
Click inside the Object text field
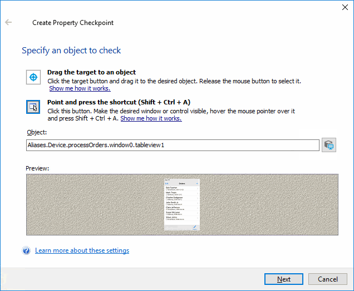[173, 145]
